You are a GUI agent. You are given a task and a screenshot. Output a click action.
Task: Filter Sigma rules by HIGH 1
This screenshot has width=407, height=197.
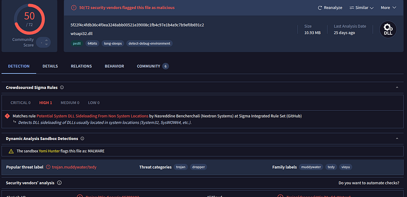click(46, 103)
